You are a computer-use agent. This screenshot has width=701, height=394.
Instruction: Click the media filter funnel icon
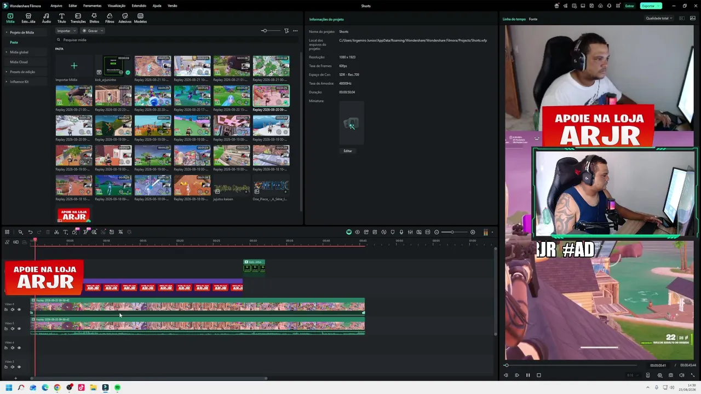pyautogui.click(x=286, y=31)
